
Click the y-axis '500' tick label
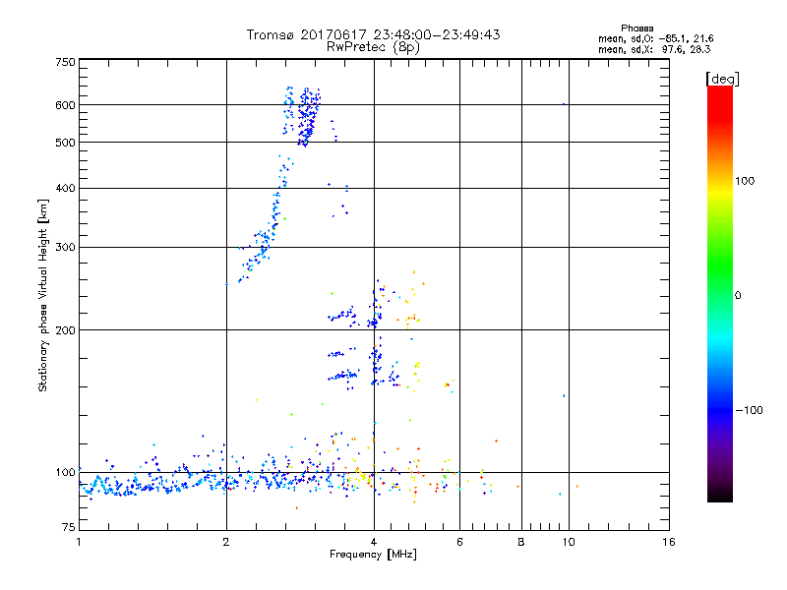65,143
